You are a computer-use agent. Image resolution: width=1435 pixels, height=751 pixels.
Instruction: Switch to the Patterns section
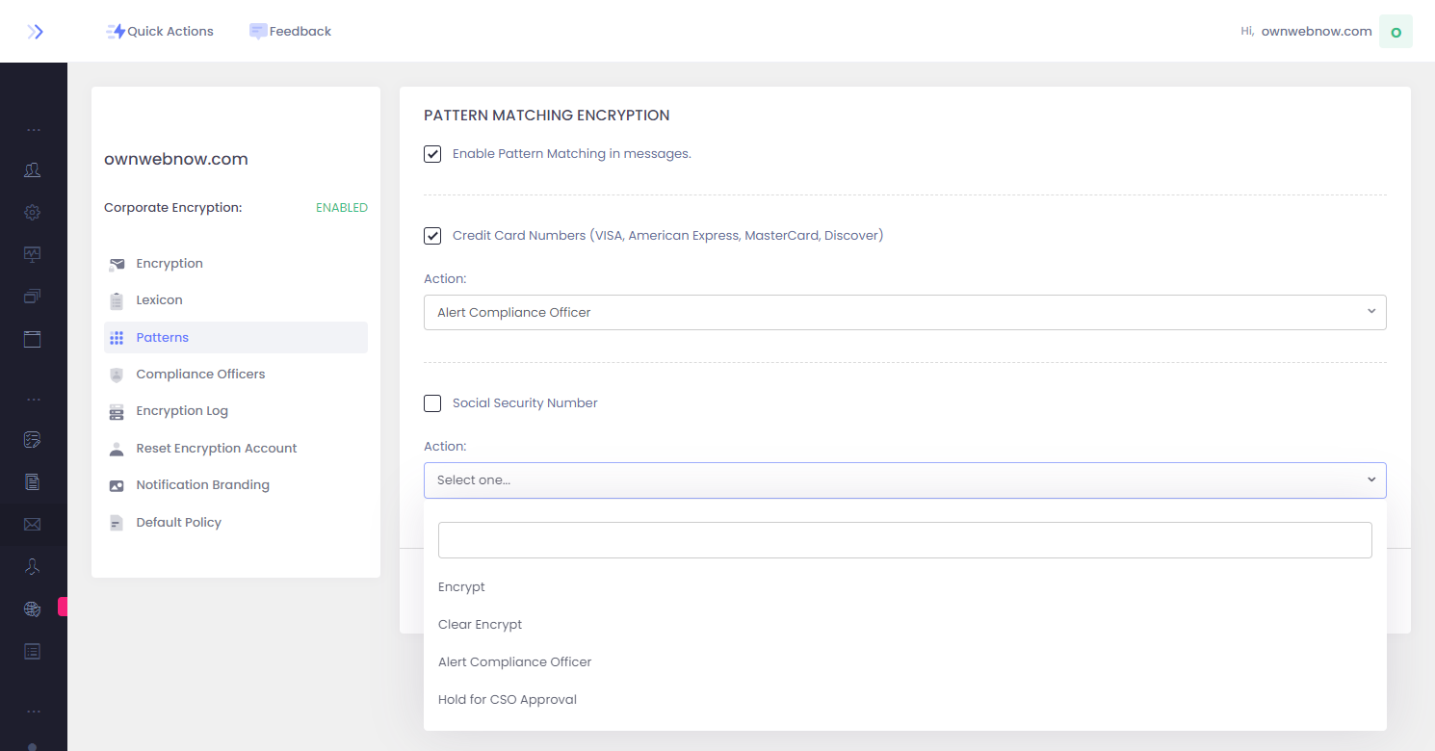pyautogui.click(x=162, y=337)
